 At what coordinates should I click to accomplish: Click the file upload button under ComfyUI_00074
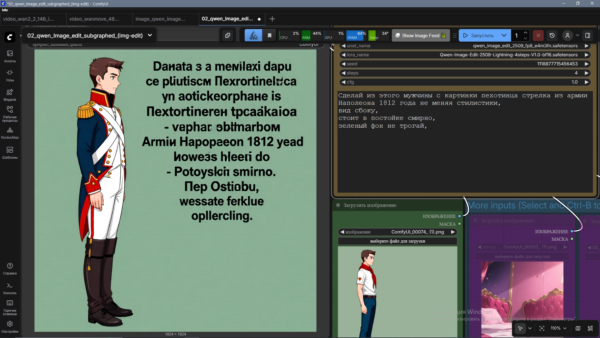tap(397, 241)
